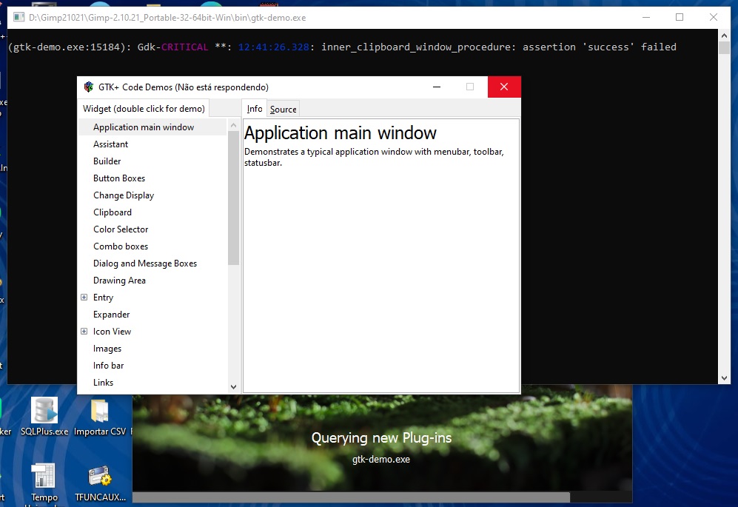Open the SQLPlus.exe desktop icon

tap(44, 412)
